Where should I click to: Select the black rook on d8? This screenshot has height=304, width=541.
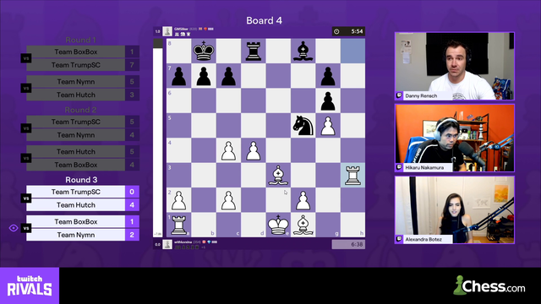point(254,51)
